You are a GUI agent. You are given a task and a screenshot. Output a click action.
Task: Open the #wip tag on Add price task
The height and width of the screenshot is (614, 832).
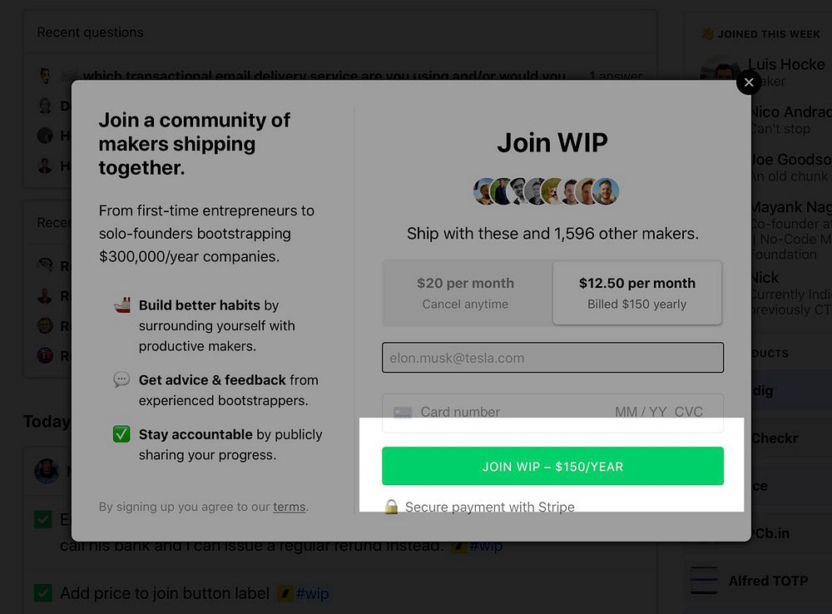(312, 593)
